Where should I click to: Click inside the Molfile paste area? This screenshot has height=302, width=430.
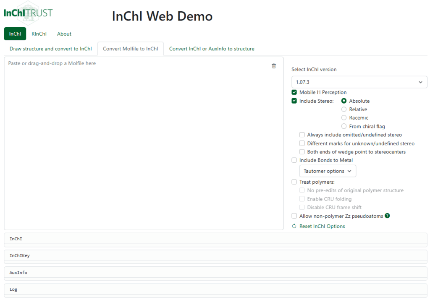point(144,143)
